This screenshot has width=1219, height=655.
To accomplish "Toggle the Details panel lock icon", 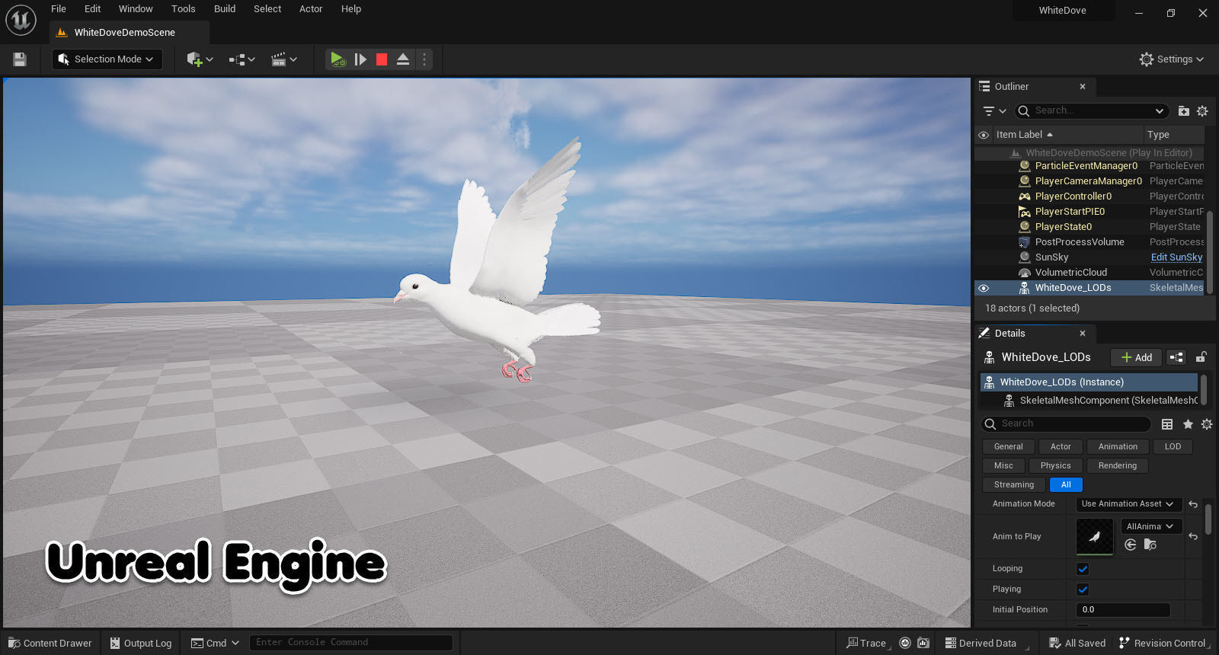I will point(1201,357).
